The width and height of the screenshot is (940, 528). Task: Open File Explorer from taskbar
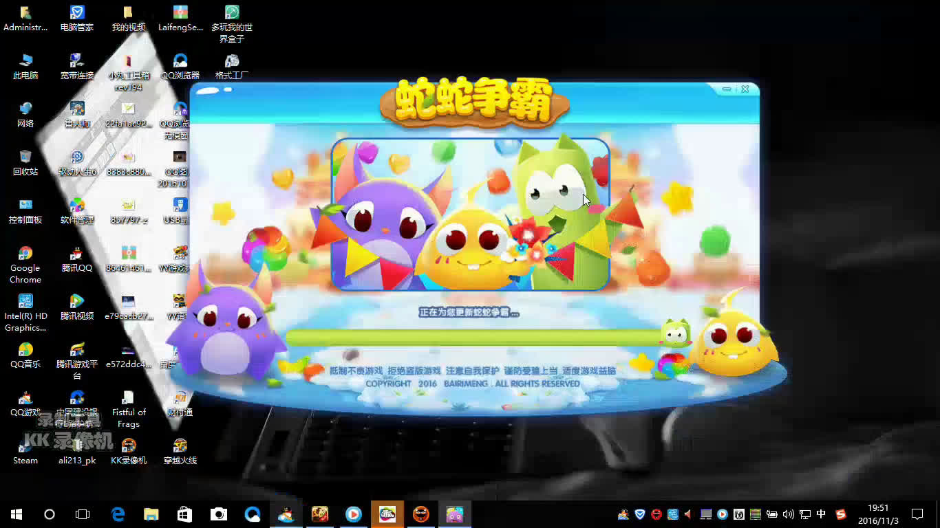point(151,514)
